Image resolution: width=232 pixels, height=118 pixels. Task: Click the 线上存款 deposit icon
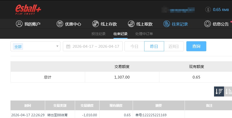pos(96,24)
